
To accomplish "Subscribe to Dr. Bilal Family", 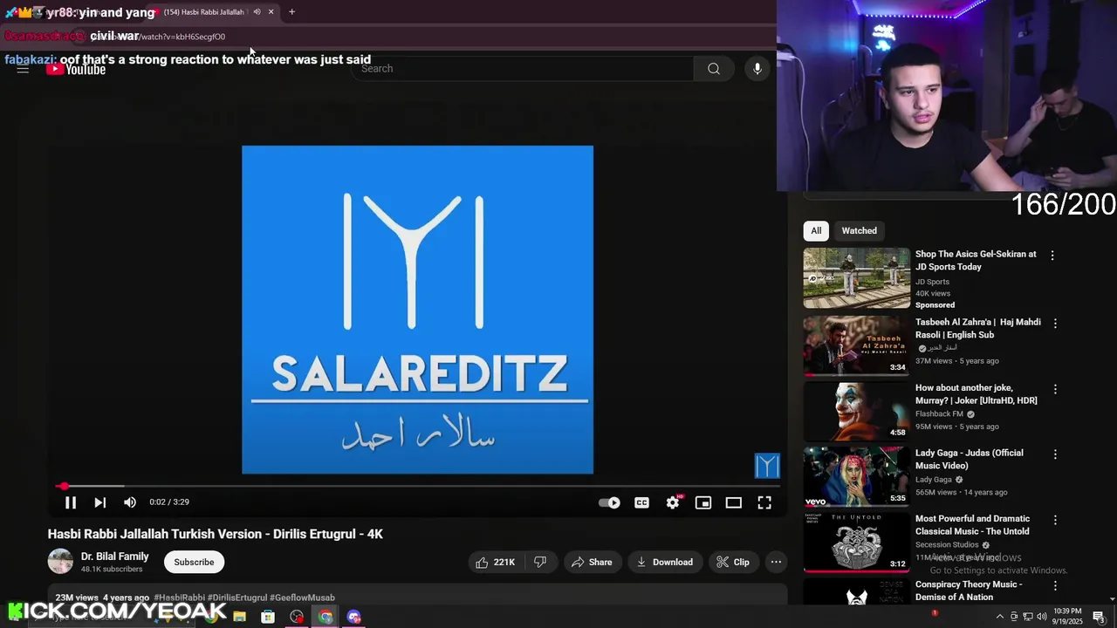I will (x=194, y=563).
